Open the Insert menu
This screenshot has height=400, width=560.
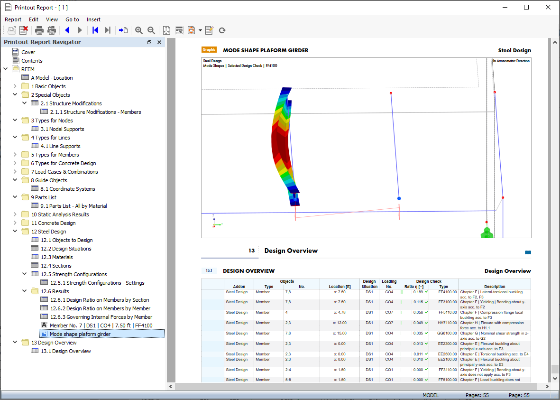[93, 19]
